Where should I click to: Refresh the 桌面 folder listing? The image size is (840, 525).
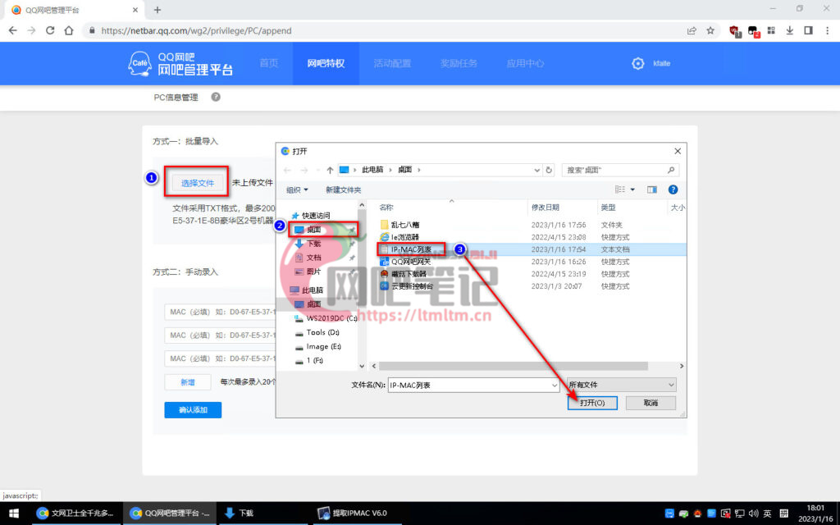[549, 170]
